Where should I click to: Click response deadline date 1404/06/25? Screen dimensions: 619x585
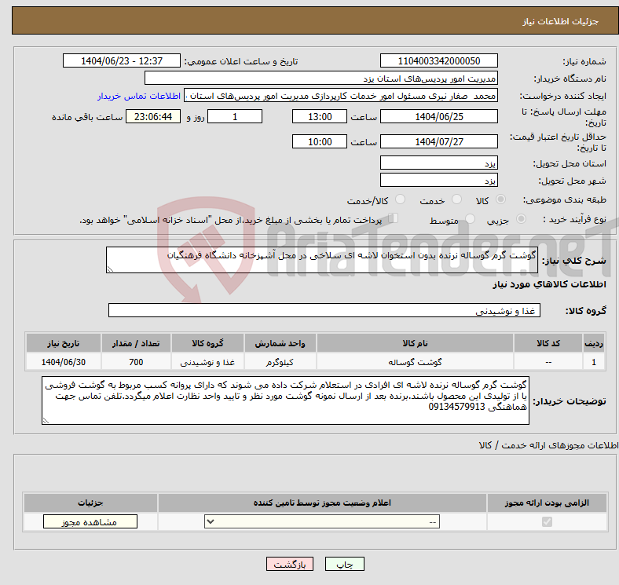[x=438, y=117]
